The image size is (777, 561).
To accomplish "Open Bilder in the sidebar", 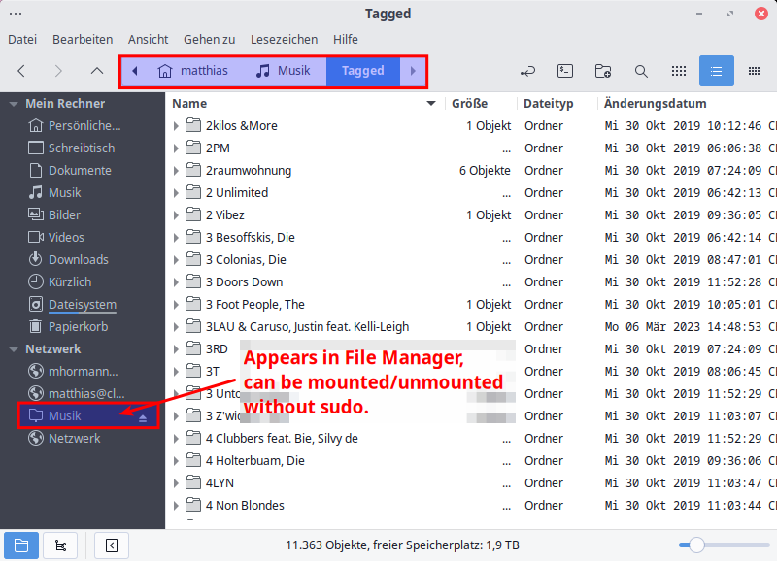I will point(54,214).
